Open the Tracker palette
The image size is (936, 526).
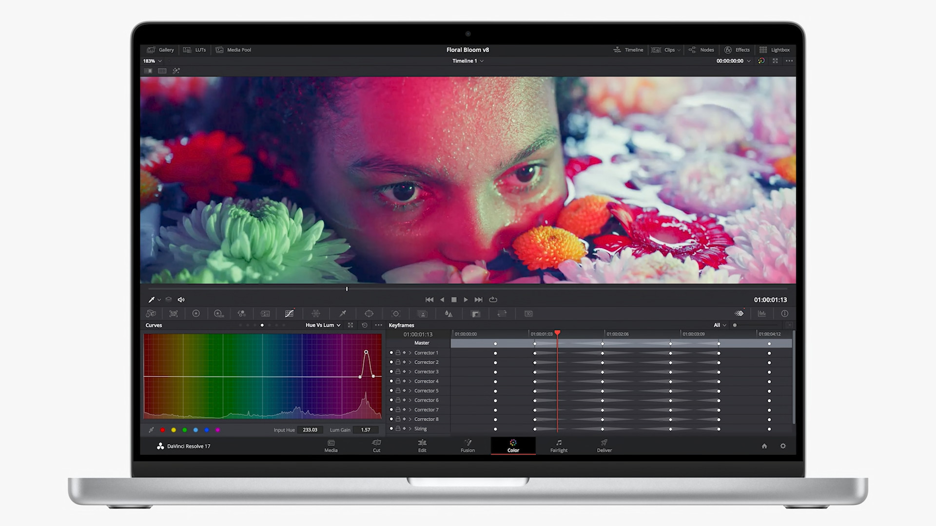(396, 313)
